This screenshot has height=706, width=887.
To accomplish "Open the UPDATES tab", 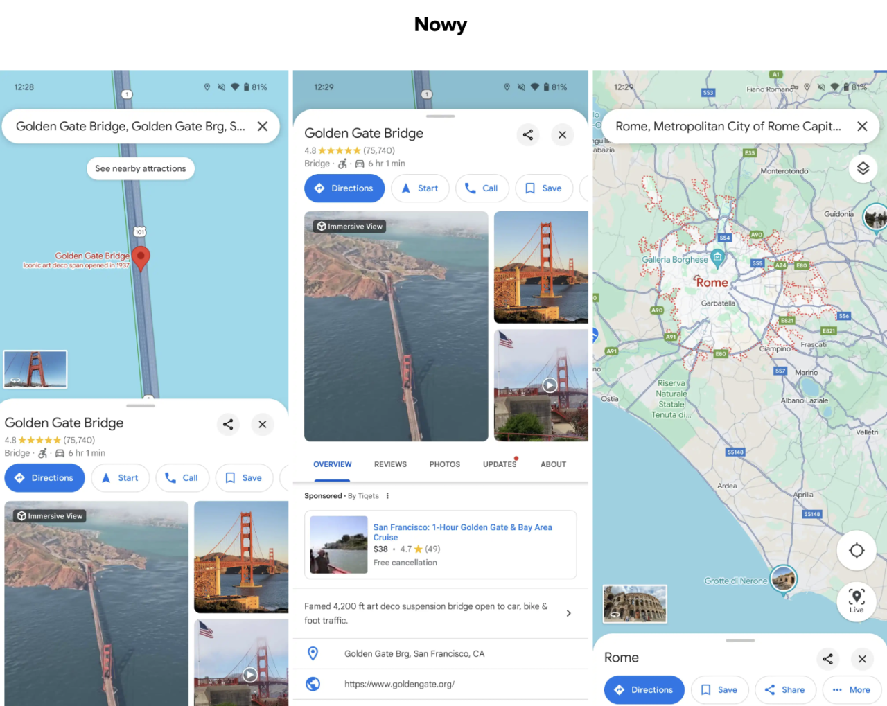I will 500,464.
